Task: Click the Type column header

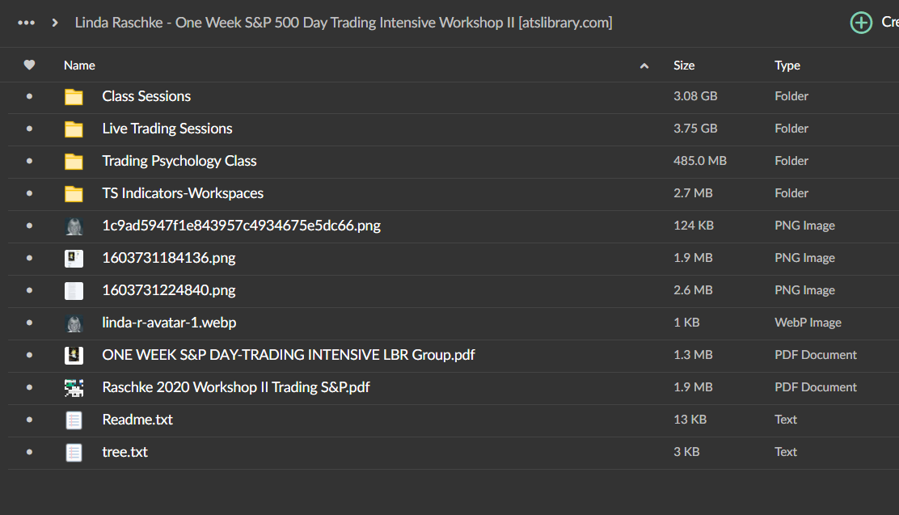Action: click(787, 65)
